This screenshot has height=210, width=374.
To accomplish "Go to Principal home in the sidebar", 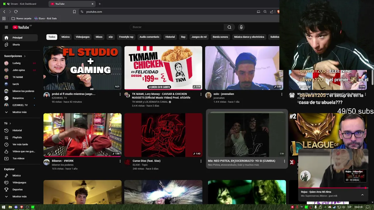I will tap(20, 38).
